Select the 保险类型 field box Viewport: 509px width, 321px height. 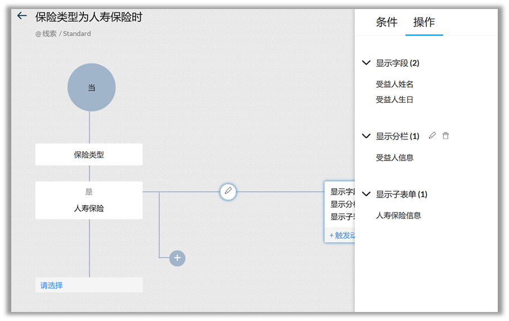click(89, 155)
